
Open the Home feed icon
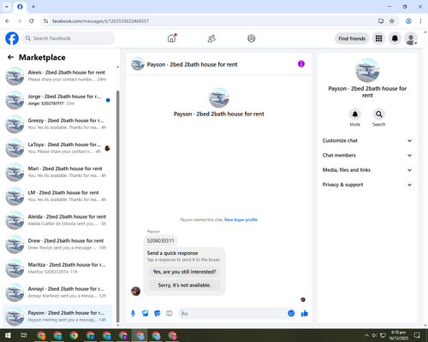(x=171, y=38)
